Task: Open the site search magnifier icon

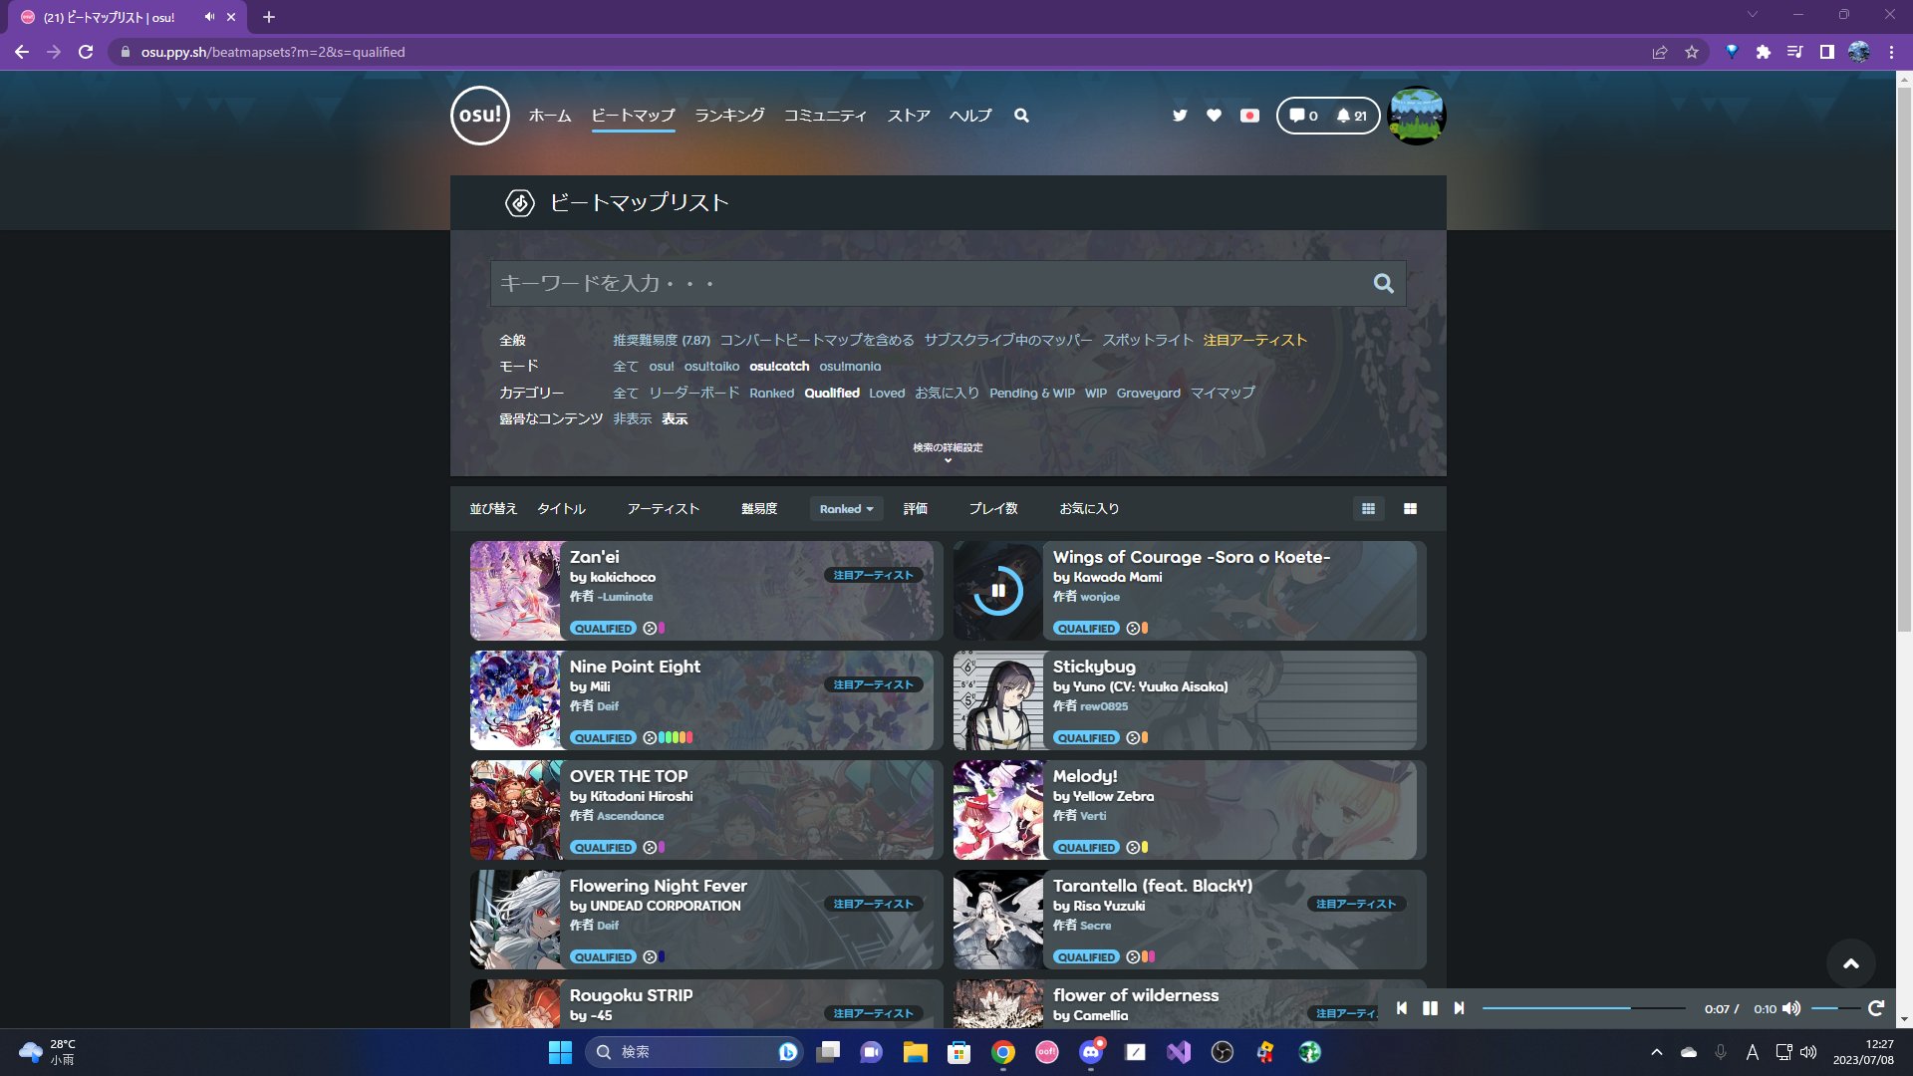Action: point(1021,116)
